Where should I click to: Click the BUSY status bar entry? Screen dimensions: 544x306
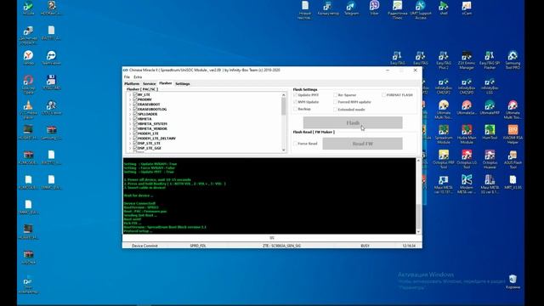coord(365,246)
